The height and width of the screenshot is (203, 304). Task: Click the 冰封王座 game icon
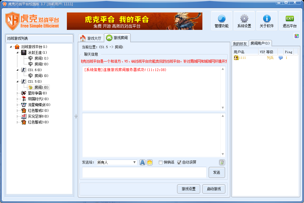pos(24,52)
